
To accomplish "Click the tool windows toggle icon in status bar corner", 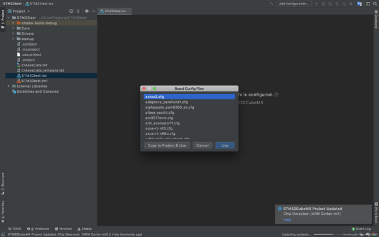I will click(x=3, y=234).
